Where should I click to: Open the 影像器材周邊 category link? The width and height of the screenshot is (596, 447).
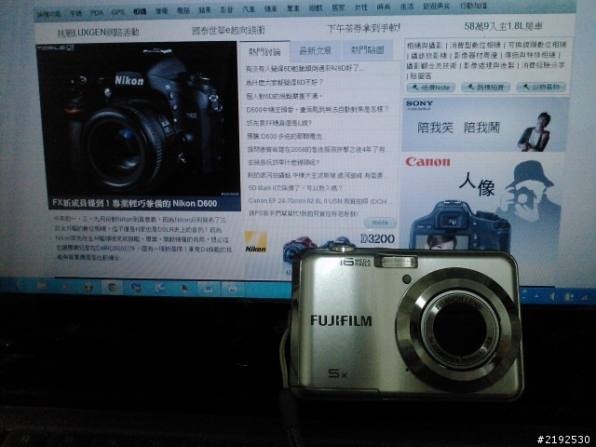(x=476, y=56)
